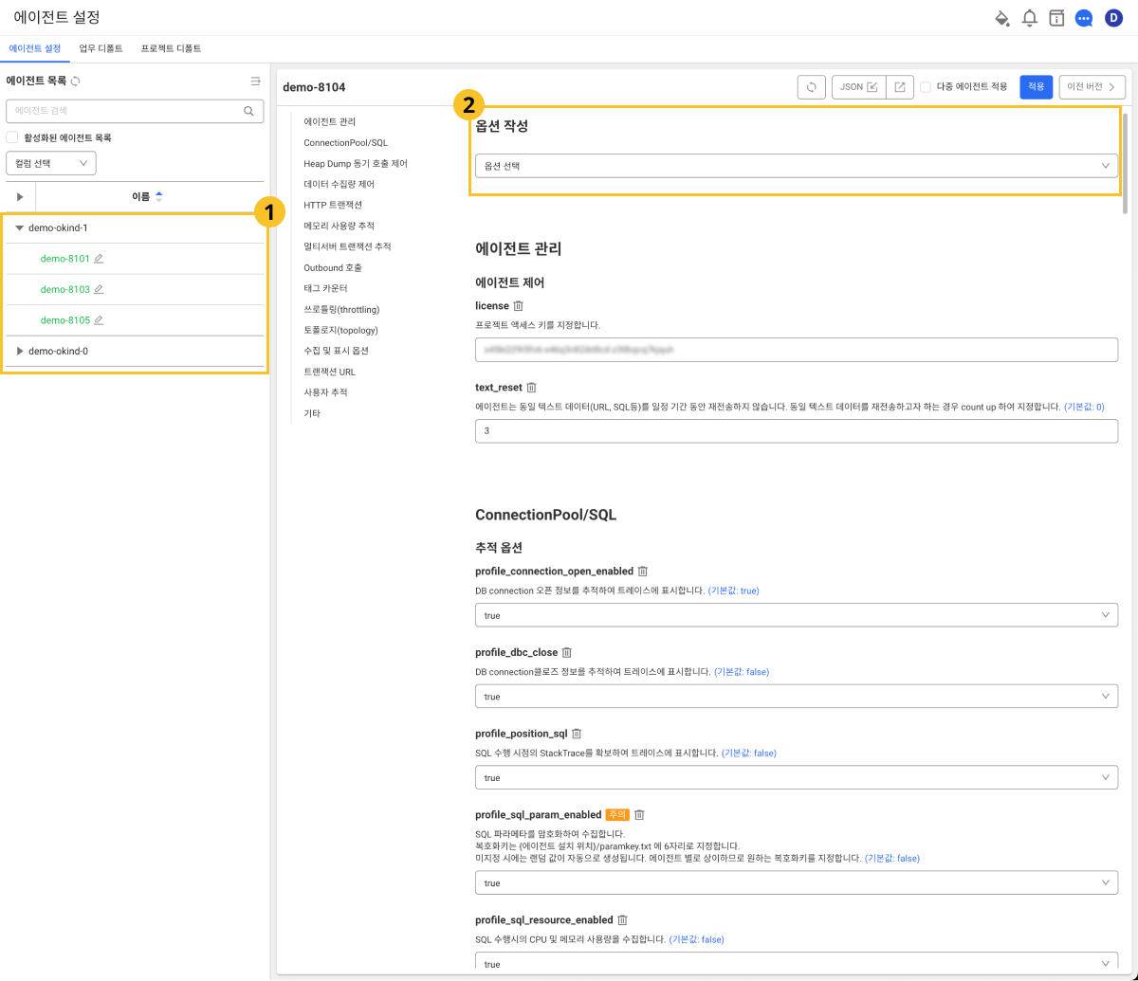Open the user profile avatar D
The height and width of the screenshot is (981, 1138).
point(1113,18)
